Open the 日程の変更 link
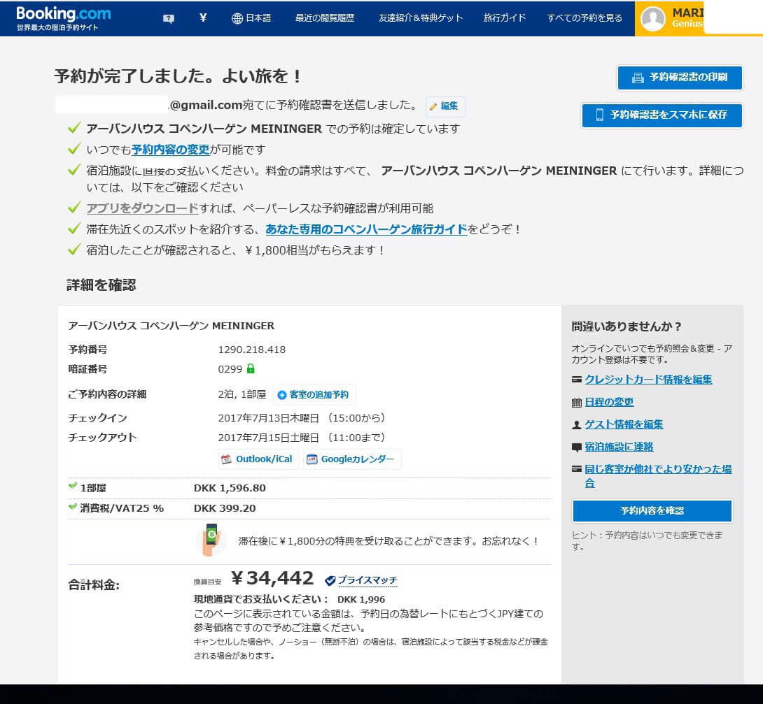The height and width of the screenshot is (704, 763). (609, 402)
